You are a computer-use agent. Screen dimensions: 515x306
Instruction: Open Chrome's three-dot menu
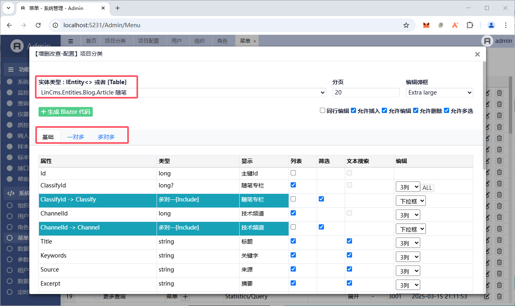click(x=505, y=25)
